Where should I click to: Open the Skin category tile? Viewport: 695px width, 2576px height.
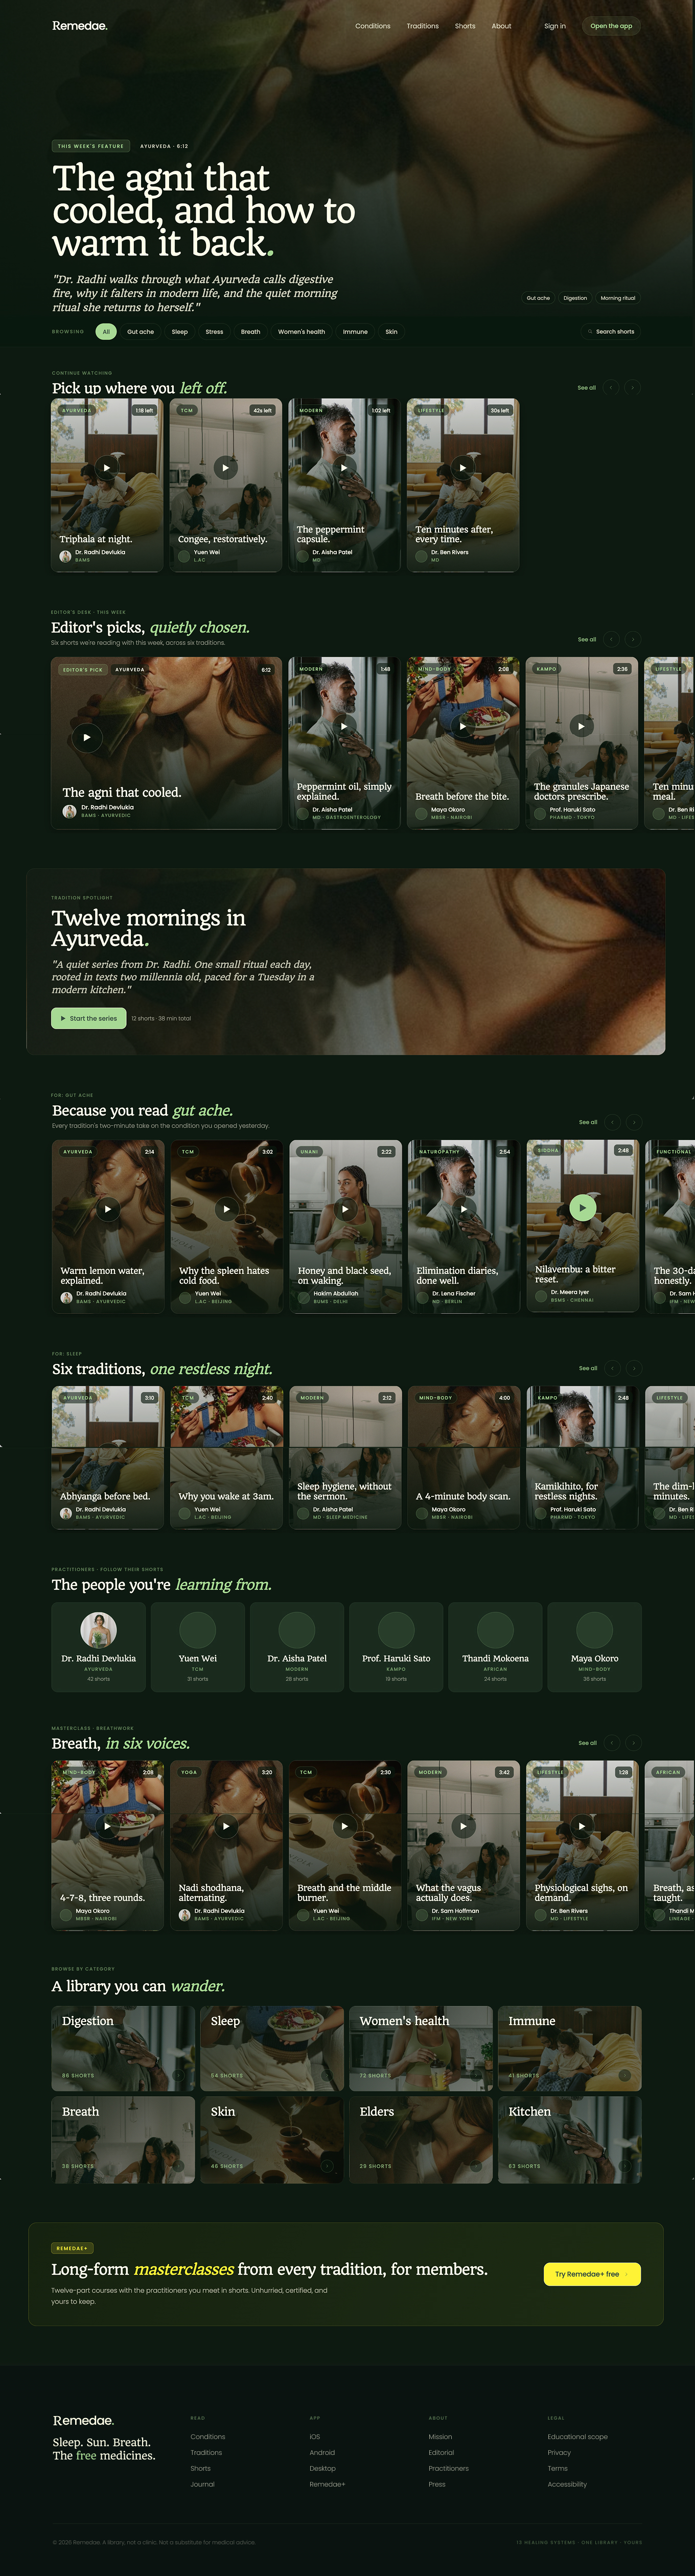pos(272,2140)
